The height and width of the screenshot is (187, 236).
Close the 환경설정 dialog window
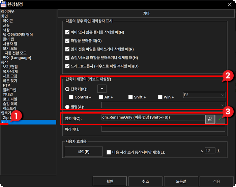(230, 4)
